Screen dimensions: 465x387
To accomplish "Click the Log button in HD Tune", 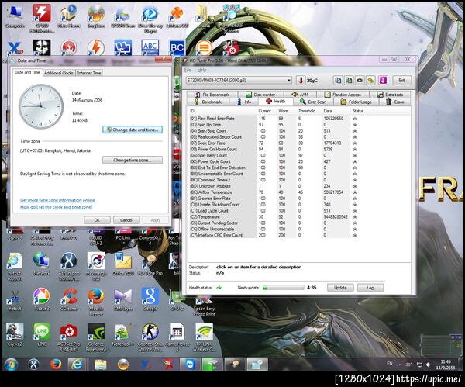I will coord(370,288).
